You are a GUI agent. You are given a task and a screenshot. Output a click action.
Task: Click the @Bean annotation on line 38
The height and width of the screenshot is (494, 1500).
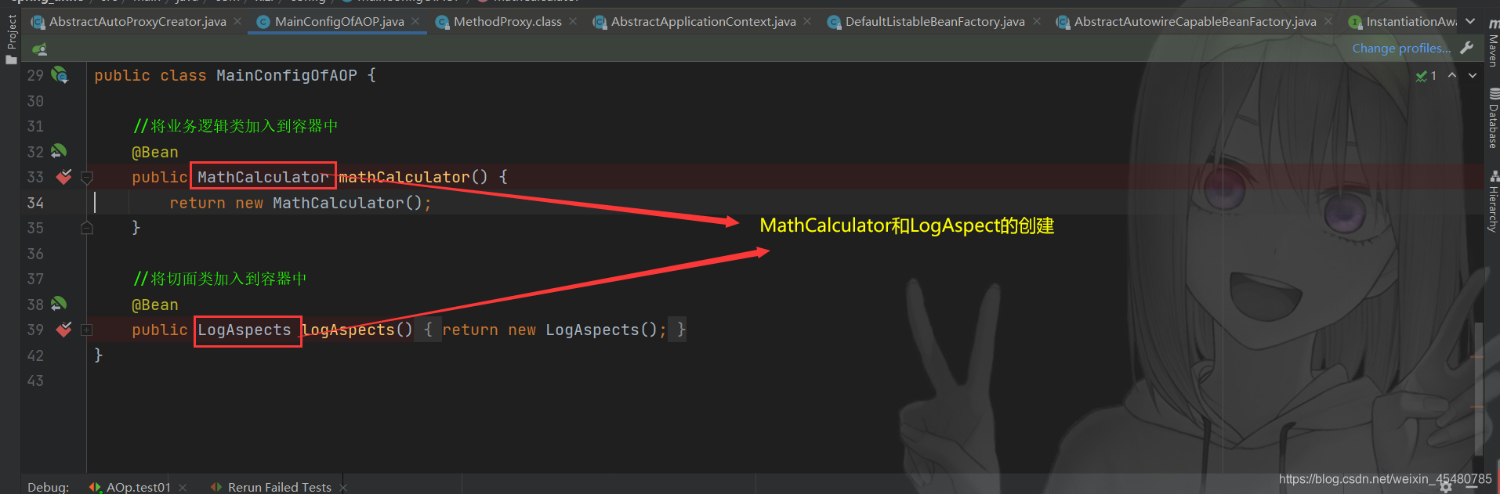tap(155, 305)
